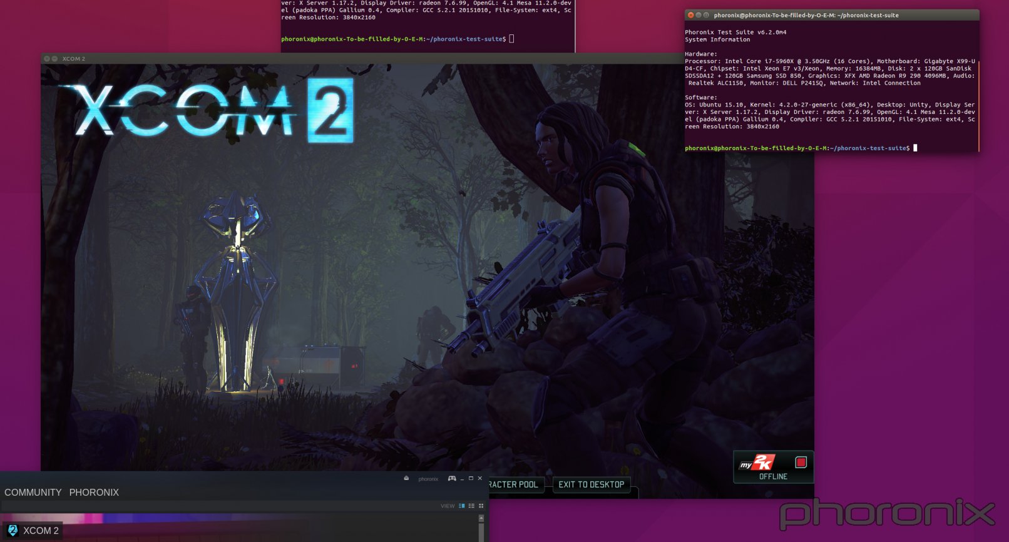Click the XCOM 2 game icon in library
Image resolution: width=1009 pixels, height=542 pixels.
[x=13, y=531]
